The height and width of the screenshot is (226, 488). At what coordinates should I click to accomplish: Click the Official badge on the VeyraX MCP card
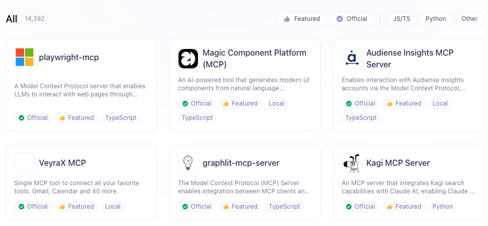pyautogui.click(x=33, y=207)
